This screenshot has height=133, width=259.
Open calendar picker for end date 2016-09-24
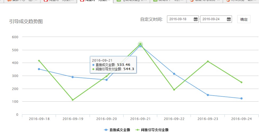pyautogui.click(x=229, y=19)
